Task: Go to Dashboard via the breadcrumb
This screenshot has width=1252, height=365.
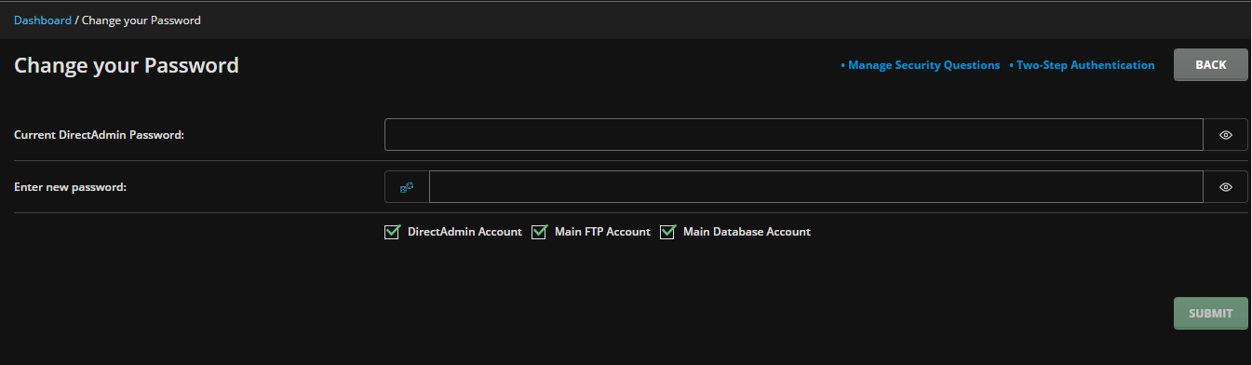Action: [x=43, y=20]
